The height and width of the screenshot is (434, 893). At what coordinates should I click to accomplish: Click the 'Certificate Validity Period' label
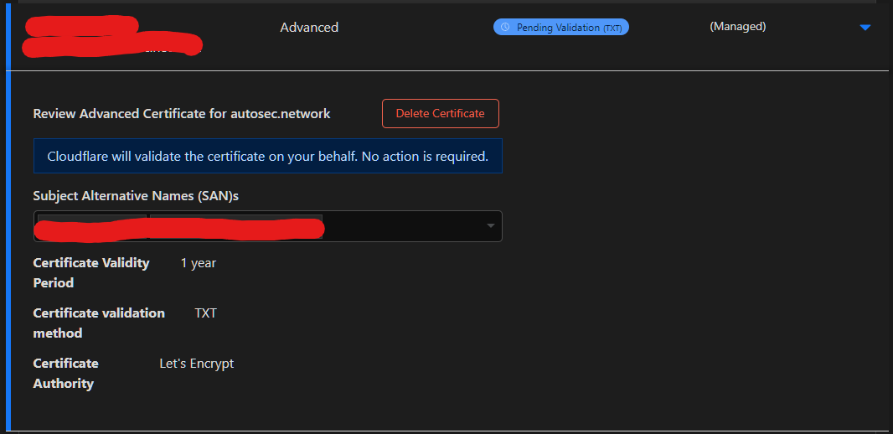point(91,273)
